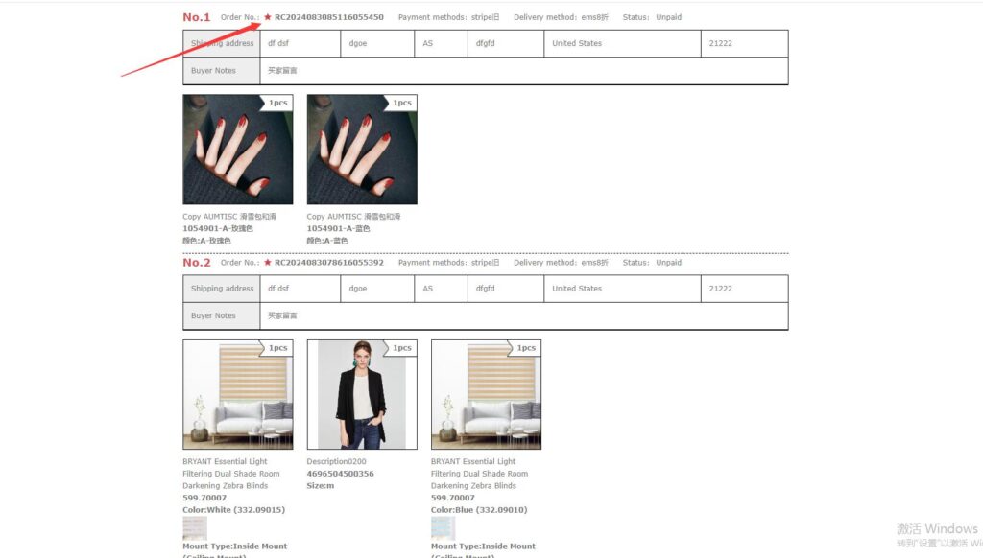Open white zebra blinds thumbnail in order No.2
Viewport: 983px width, 558px height.
(x=238, y=395)
